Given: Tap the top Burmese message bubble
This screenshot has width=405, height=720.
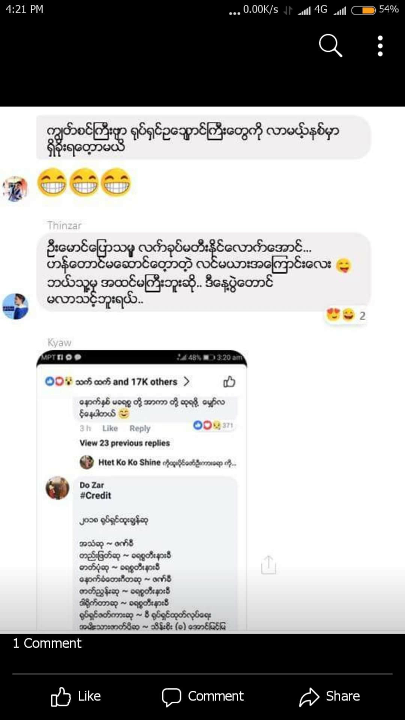Looking at the screenshot, I should tap(204, 137).
